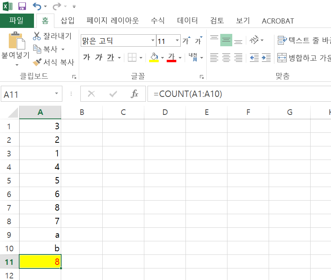Open the font size 11 dropdown
This screenshot has width=331, height=280.
pyautogui.click(x=177, y=40)
